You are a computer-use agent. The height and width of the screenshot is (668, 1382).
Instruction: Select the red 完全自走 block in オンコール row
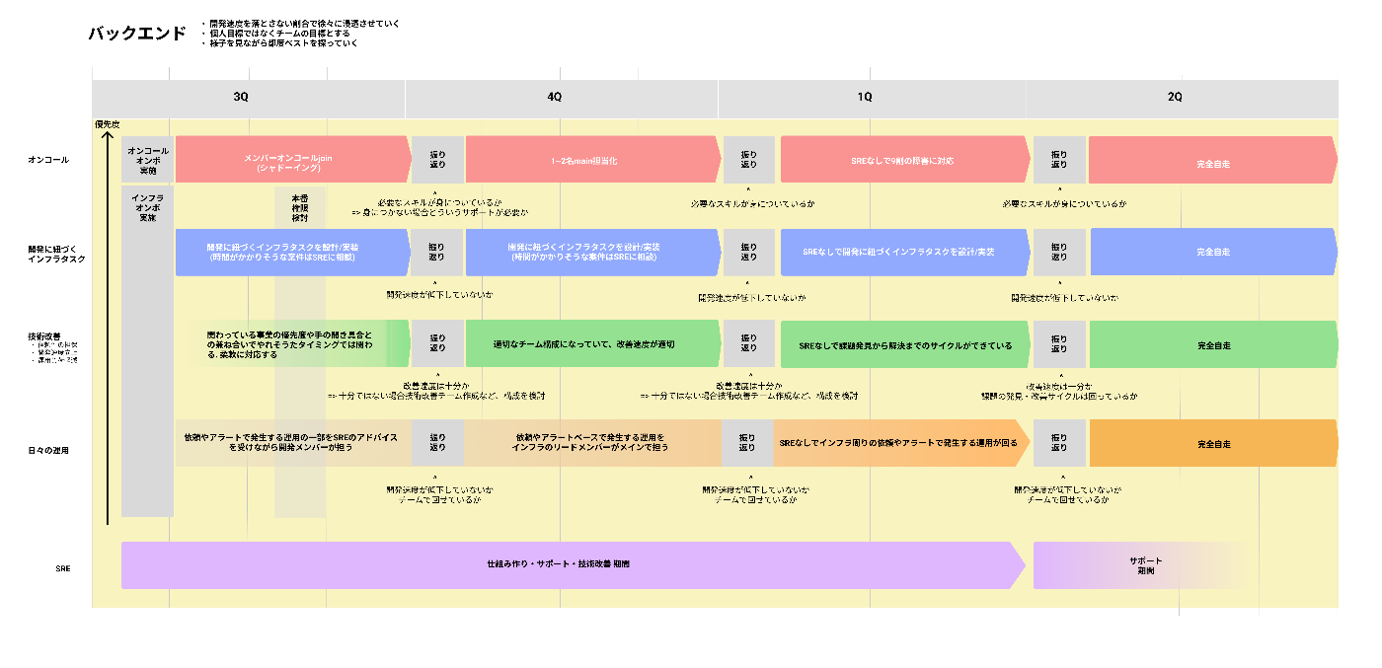[1213, 160]
